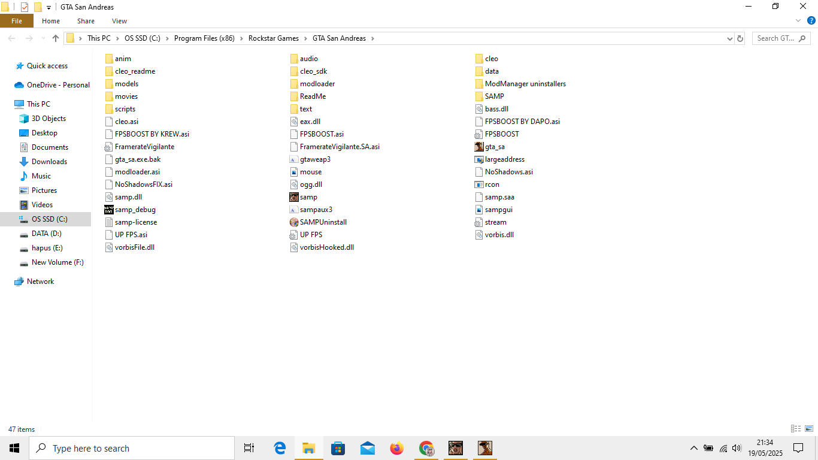
Task: Open the notification center
Action: tap(798, 448)
